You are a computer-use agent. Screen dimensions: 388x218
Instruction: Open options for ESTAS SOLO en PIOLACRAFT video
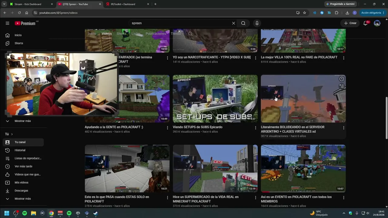(x=167, y=198)
